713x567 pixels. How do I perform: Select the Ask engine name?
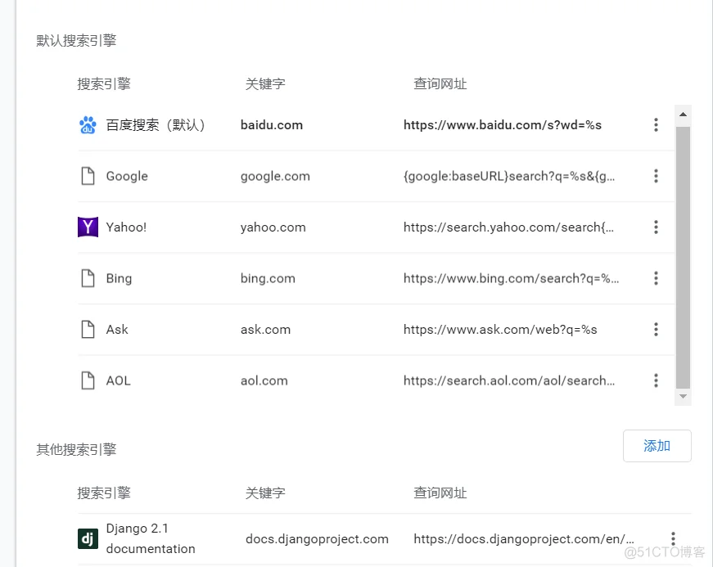click(x=117, y=330)
